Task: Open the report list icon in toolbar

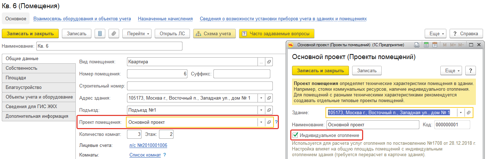Action: (100, 34)
